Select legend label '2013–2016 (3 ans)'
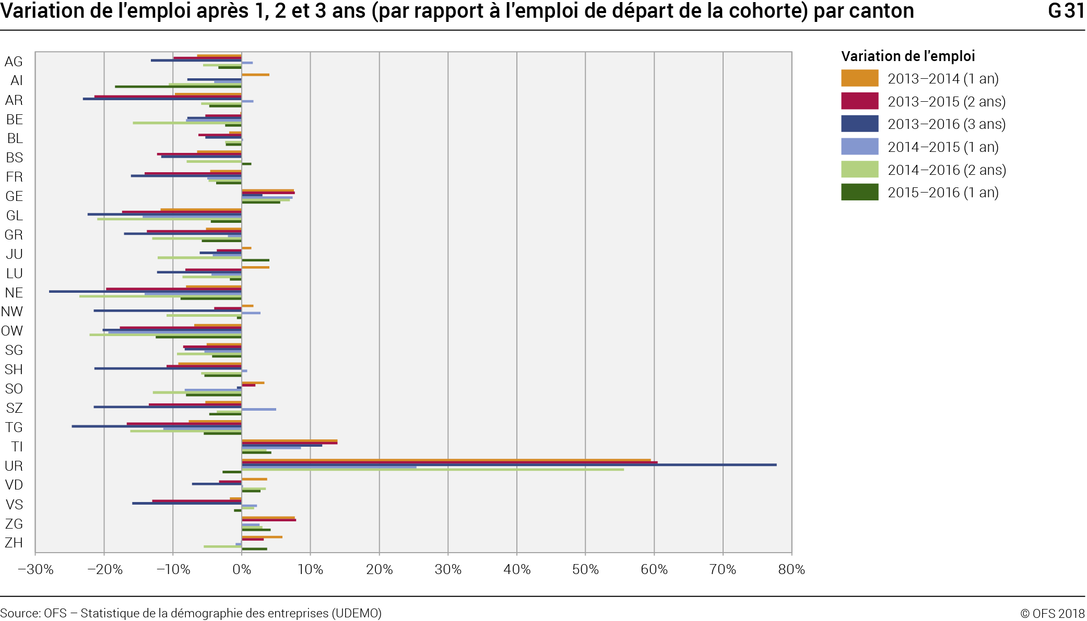 tap(947, 124)
